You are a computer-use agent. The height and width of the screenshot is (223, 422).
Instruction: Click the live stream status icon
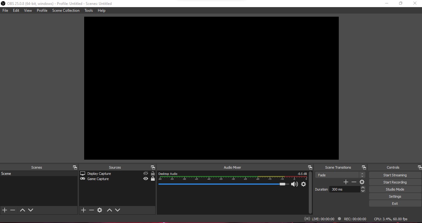pyautogui.click(x=307, y=219)
